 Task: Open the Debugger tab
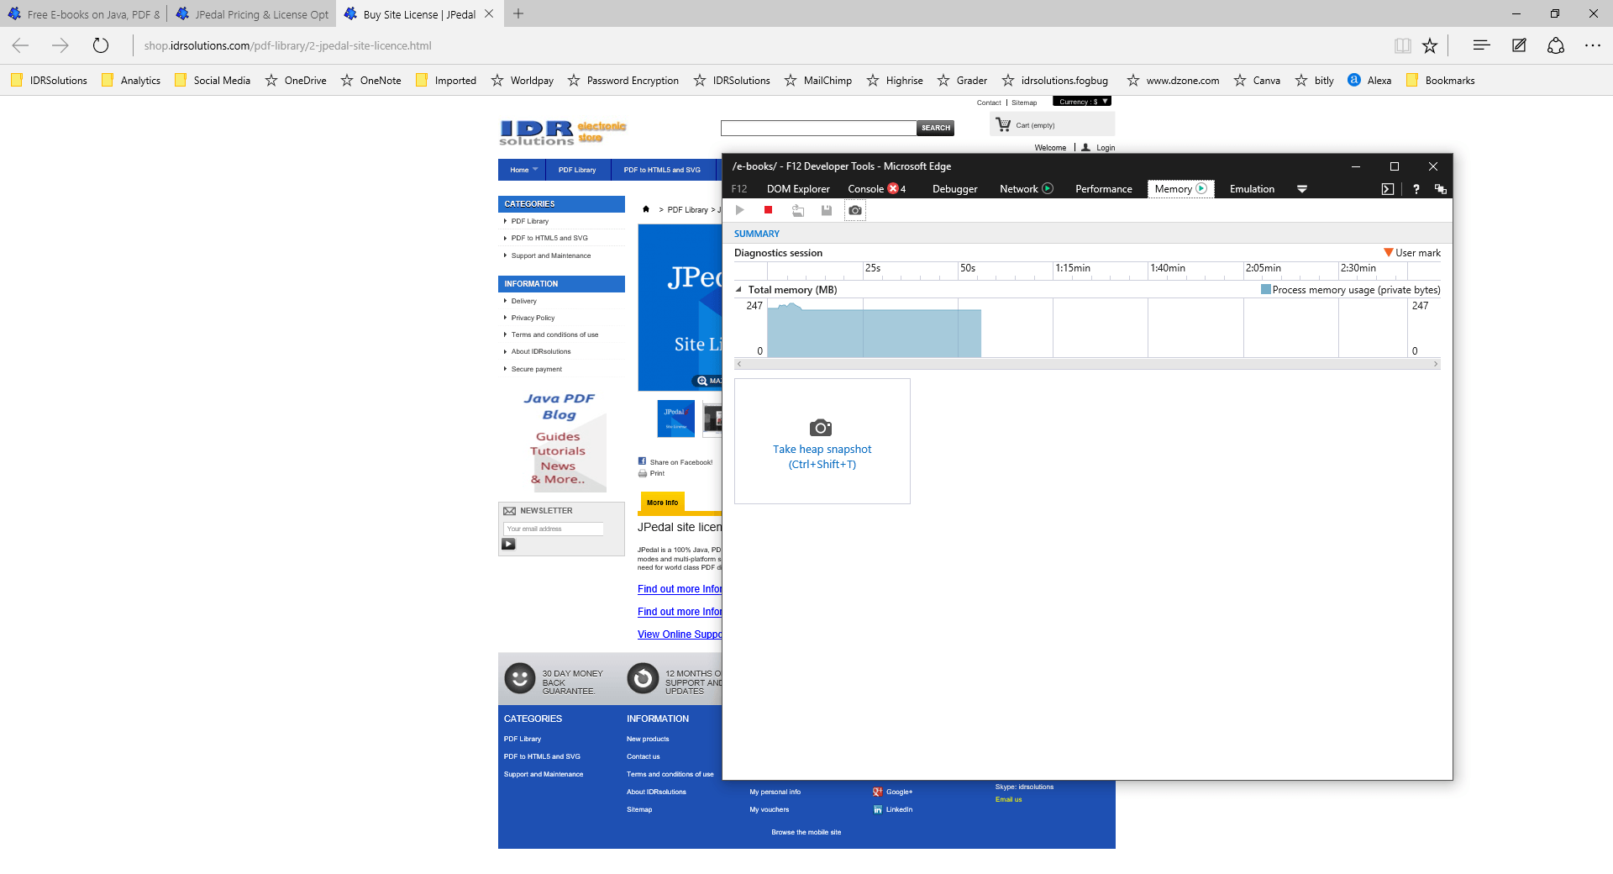[x=954, y=189]
